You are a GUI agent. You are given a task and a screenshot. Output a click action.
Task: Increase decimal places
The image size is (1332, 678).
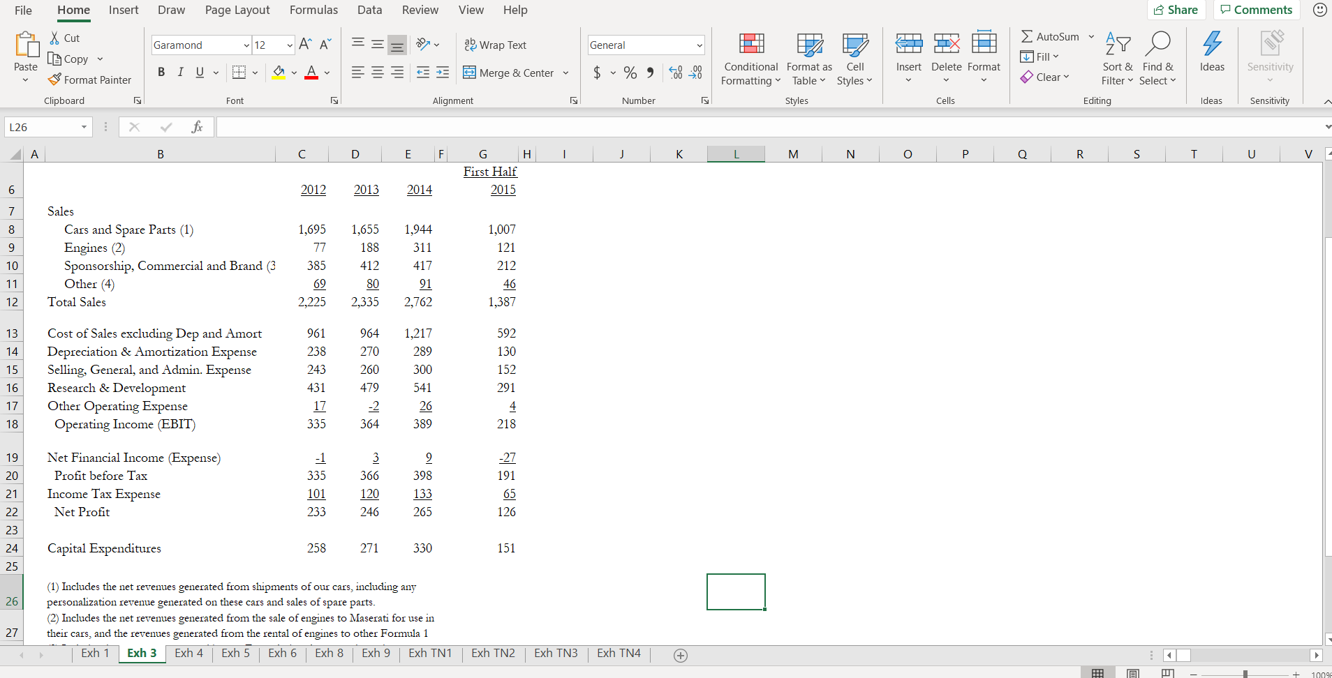tap(676, 73)
